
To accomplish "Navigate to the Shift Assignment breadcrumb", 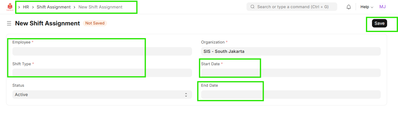I will pos(54,7).
